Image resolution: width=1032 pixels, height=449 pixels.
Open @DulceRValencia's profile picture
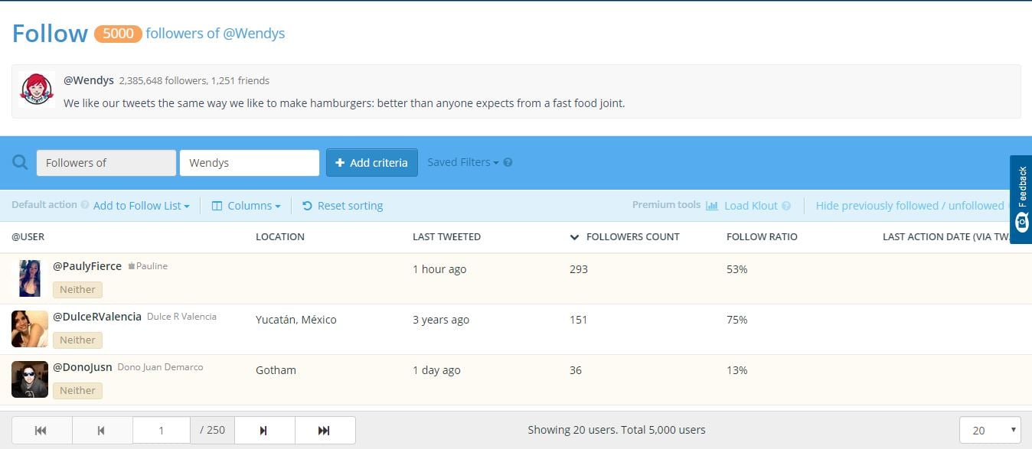[x=30, y=329]
